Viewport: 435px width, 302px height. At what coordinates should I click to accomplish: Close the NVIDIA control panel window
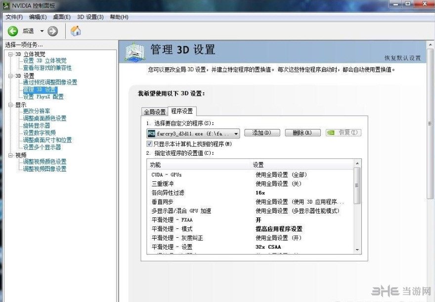424,3
